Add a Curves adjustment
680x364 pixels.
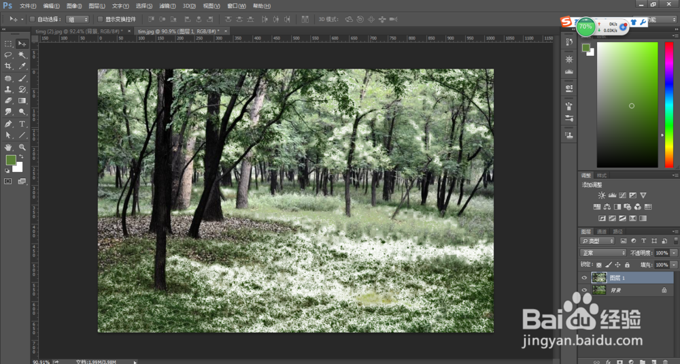[x=622, y=196]
